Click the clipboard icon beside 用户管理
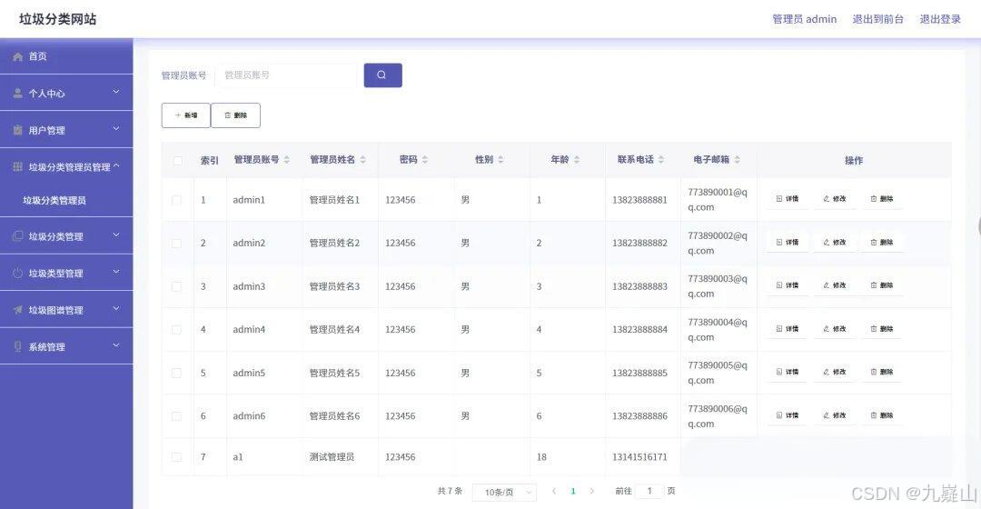 (18, 130)
